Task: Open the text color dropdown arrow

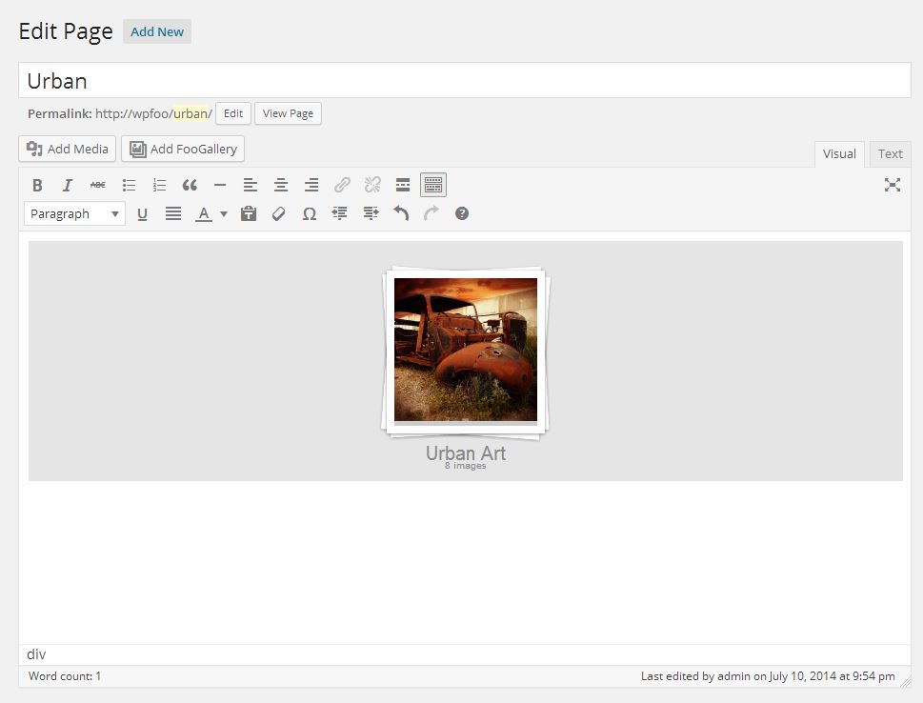Action: pyautogui.click(x=223, y=213)
